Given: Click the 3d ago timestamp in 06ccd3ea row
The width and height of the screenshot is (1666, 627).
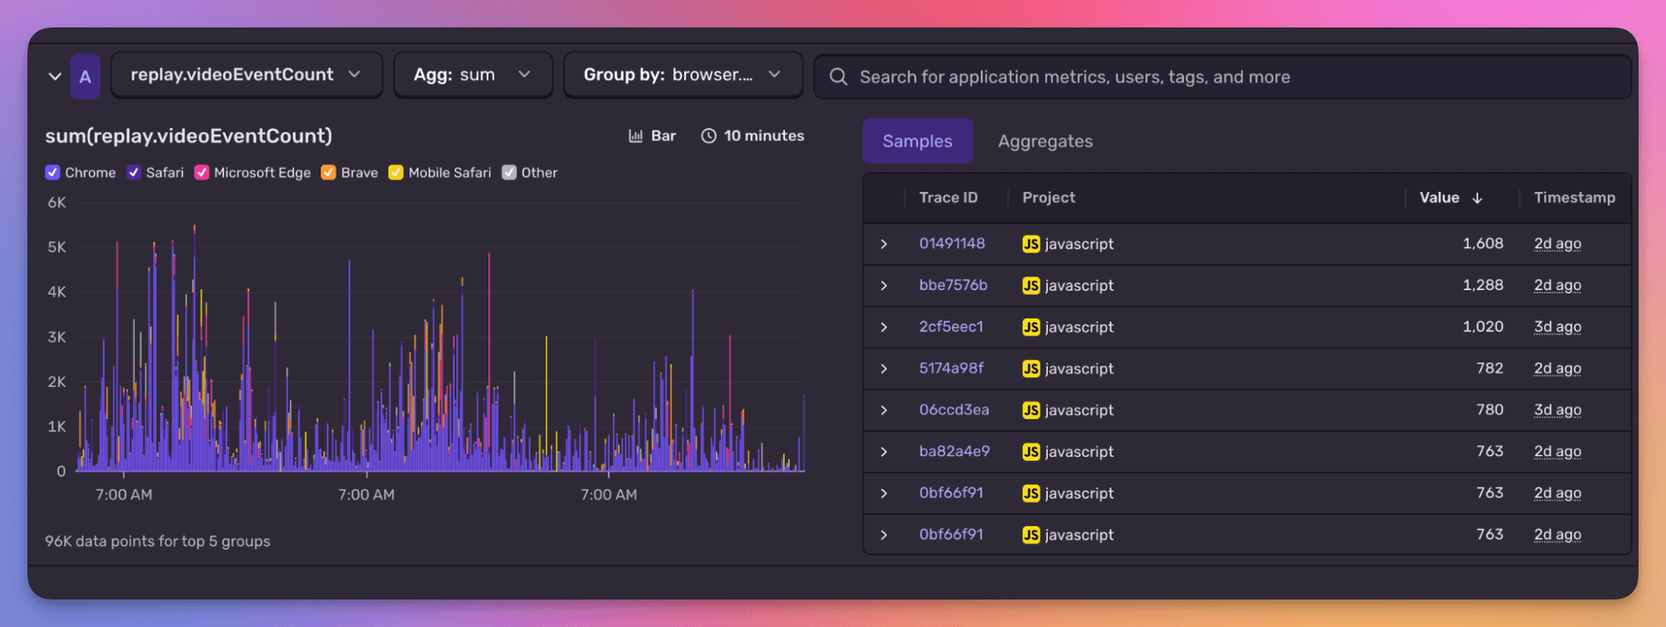Looking at the screenshot, I should [x=1558, y=409].
